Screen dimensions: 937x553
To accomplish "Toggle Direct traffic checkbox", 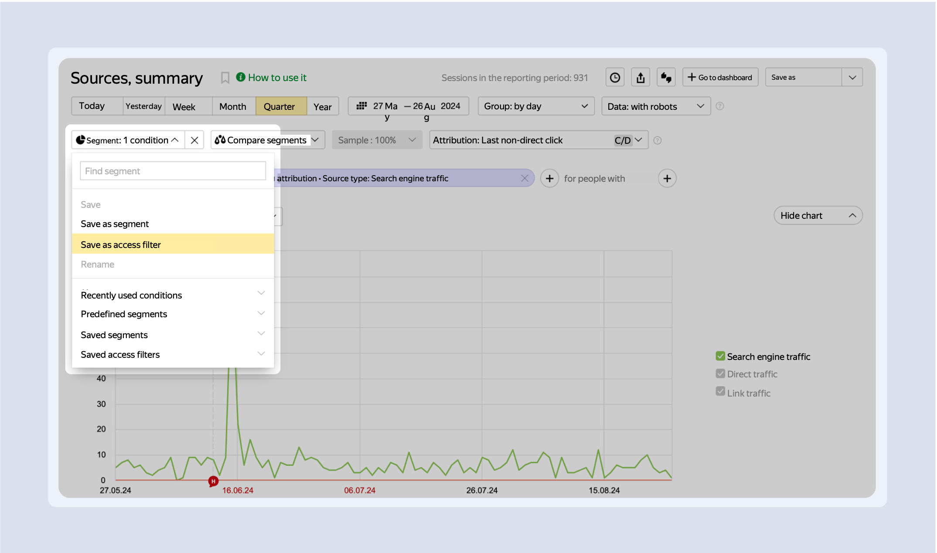I will point(720,373).
